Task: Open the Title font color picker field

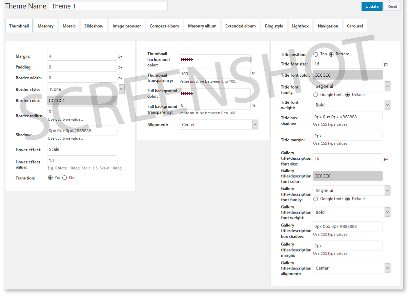Action: point(348,75)
